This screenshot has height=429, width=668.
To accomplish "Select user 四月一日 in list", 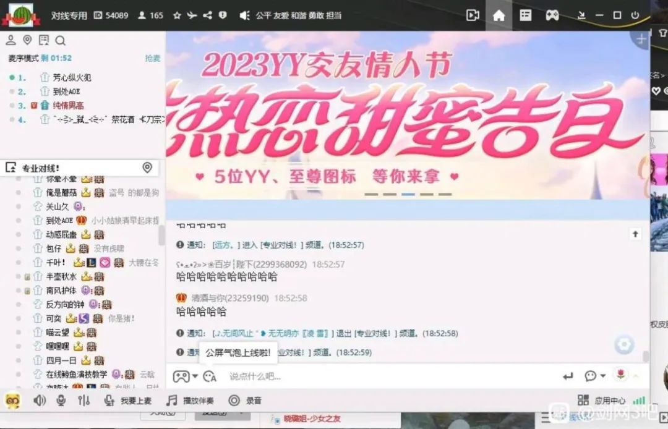I will tap(61, 360).
